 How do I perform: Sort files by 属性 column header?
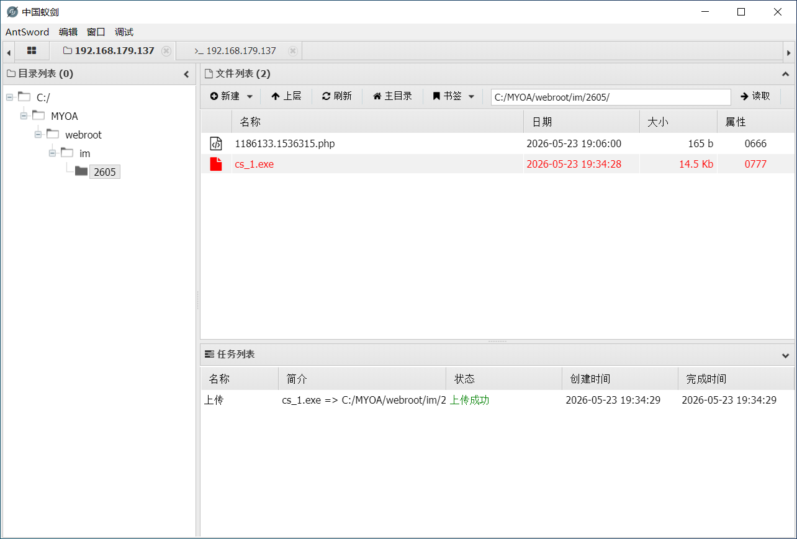(x=755, y=122)
